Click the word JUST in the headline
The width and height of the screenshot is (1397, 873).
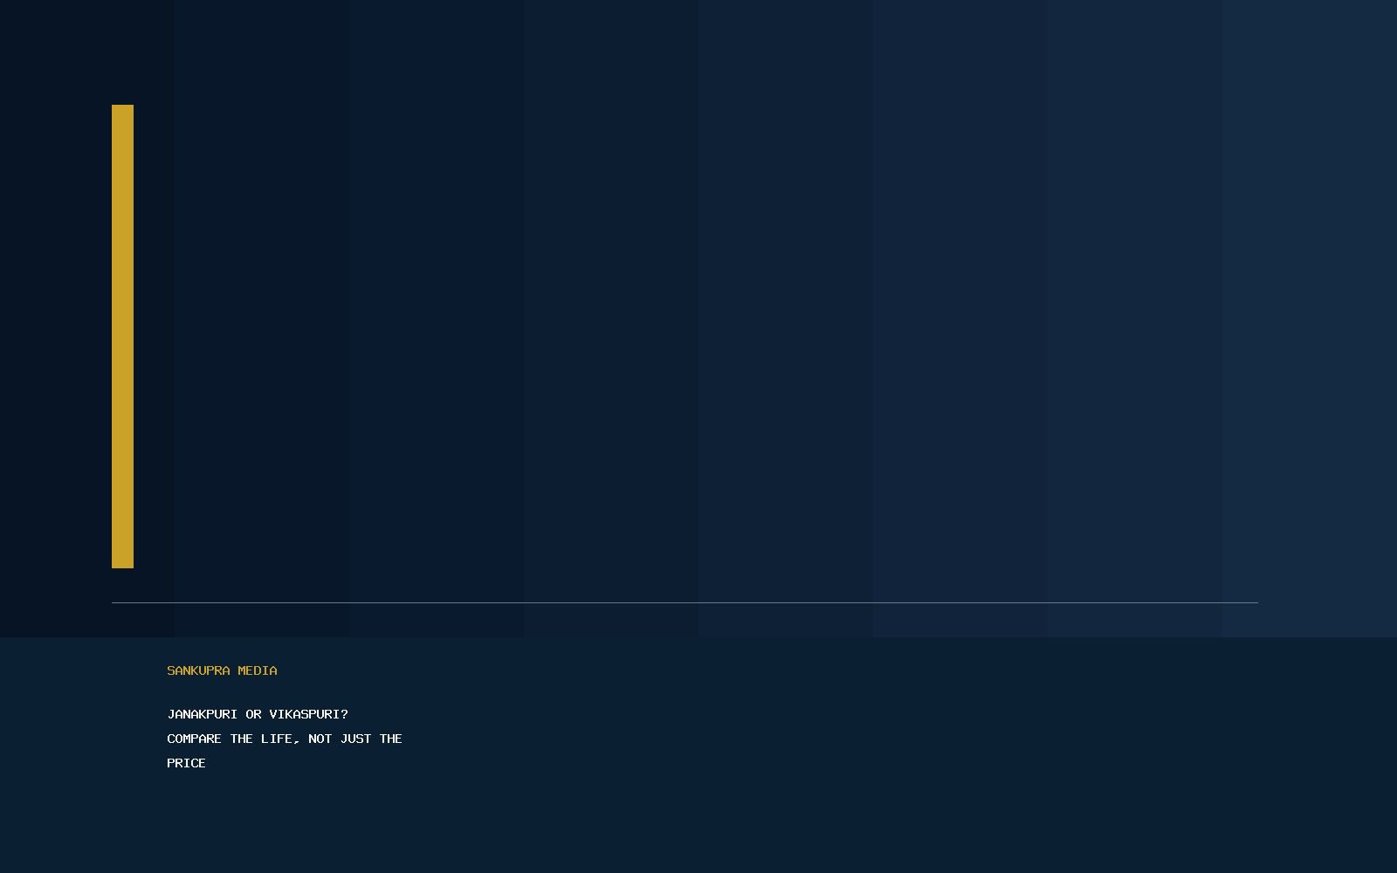pos(355,739)
